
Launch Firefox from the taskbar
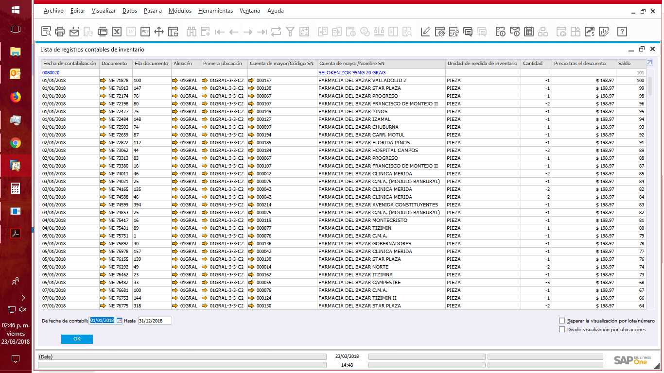pos(16,97)
